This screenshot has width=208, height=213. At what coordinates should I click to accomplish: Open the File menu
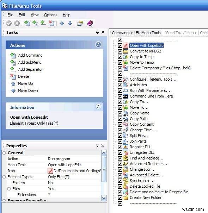10,15
